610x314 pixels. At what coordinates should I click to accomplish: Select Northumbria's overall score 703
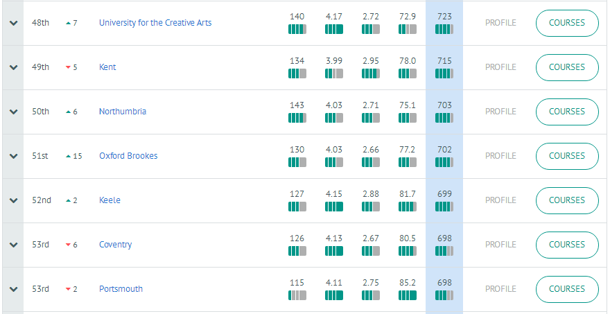click(444, 105)
